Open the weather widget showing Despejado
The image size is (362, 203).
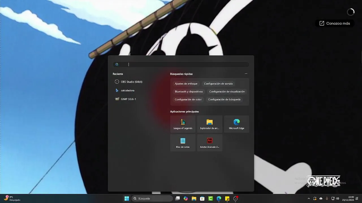(x=12, y=198)
